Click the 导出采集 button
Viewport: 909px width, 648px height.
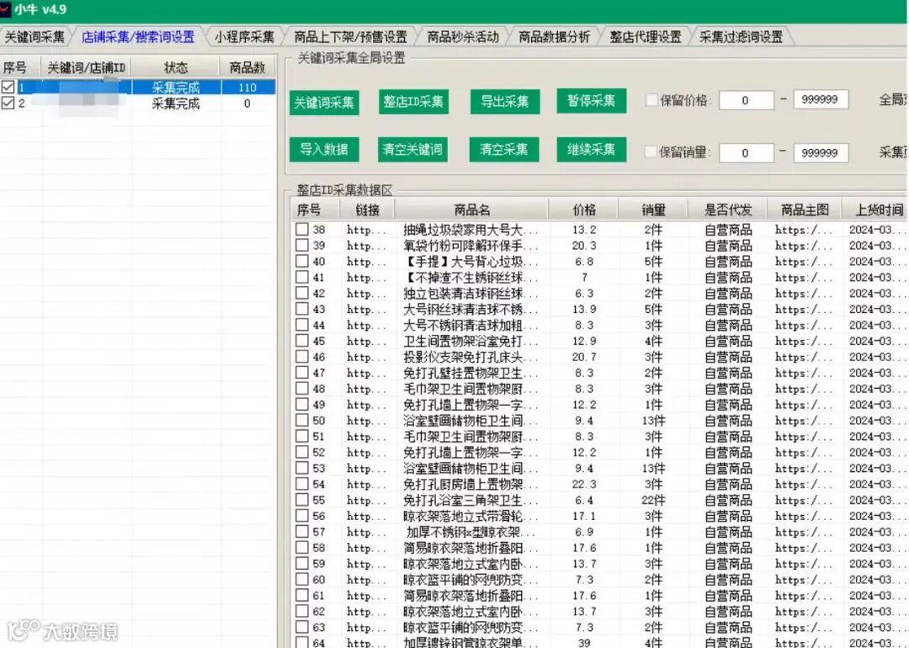tap(504, 102)
